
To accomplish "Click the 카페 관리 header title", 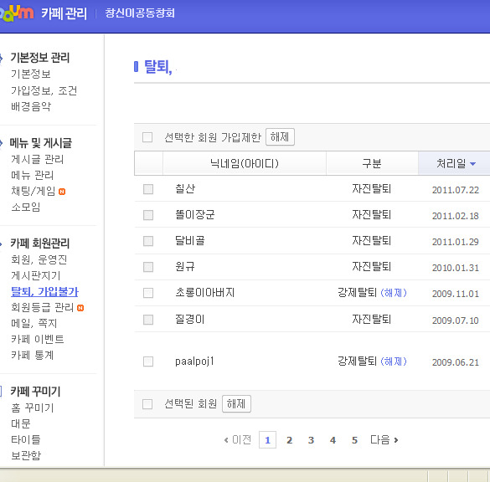I will [x=64, y=13].
